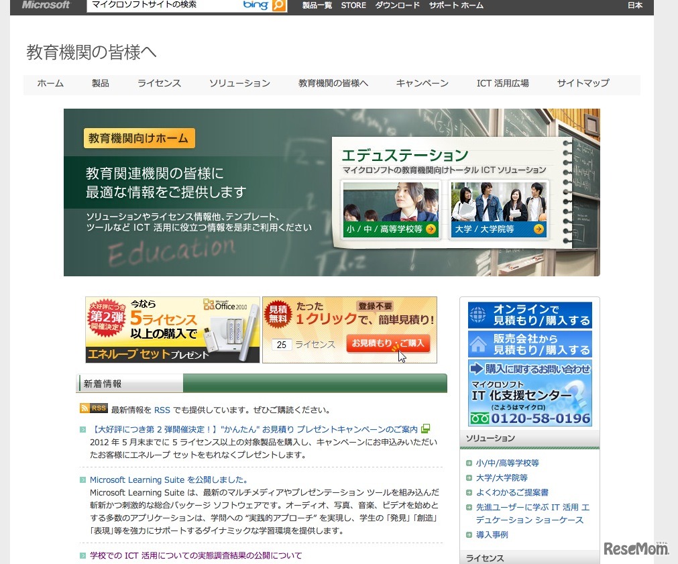
Task: Click 教育機関の皆様へ page title
Action: pyautogui.click(x=91, y=53)
